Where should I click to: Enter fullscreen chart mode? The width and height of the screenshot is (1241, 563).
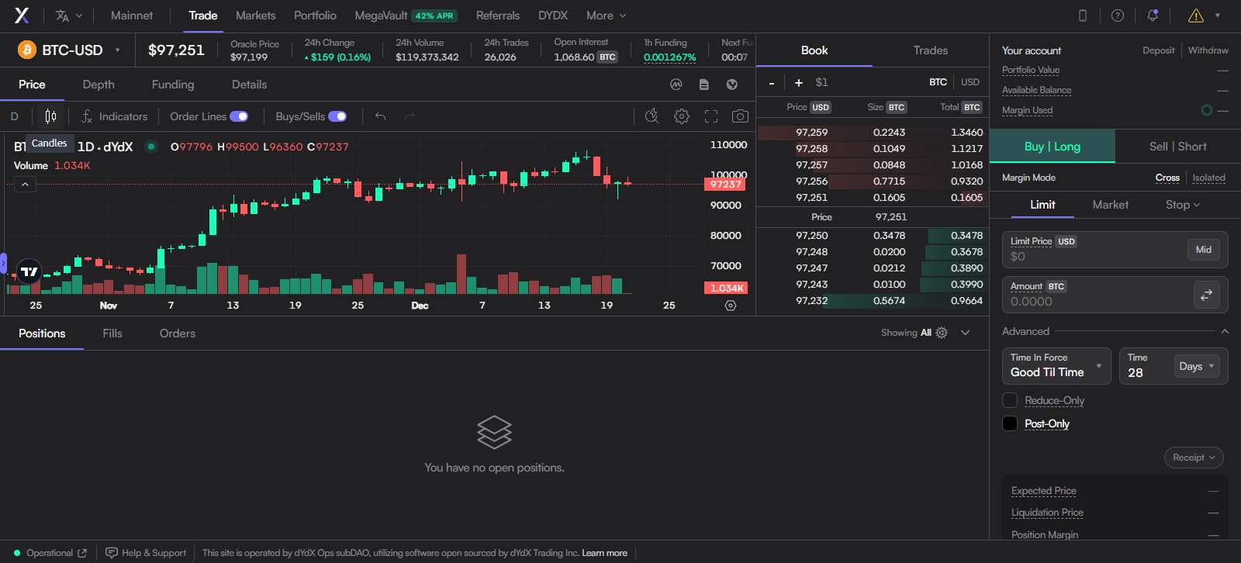711,116
